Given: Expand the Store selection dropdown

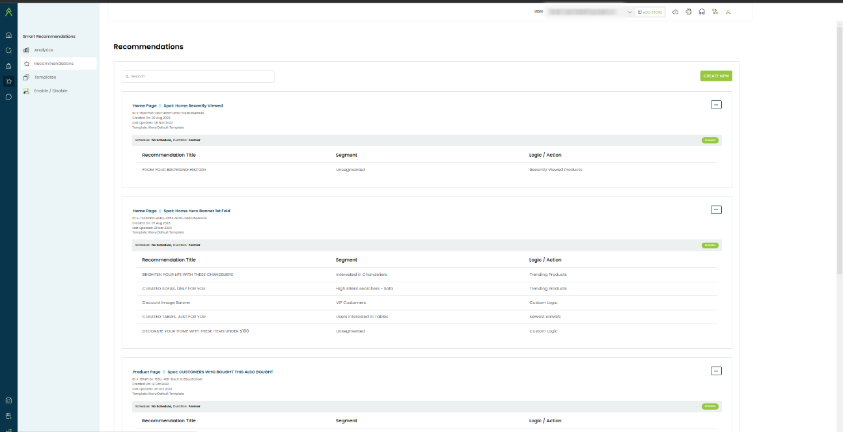Looking at the screenshot, I should [x=629, y=12].
